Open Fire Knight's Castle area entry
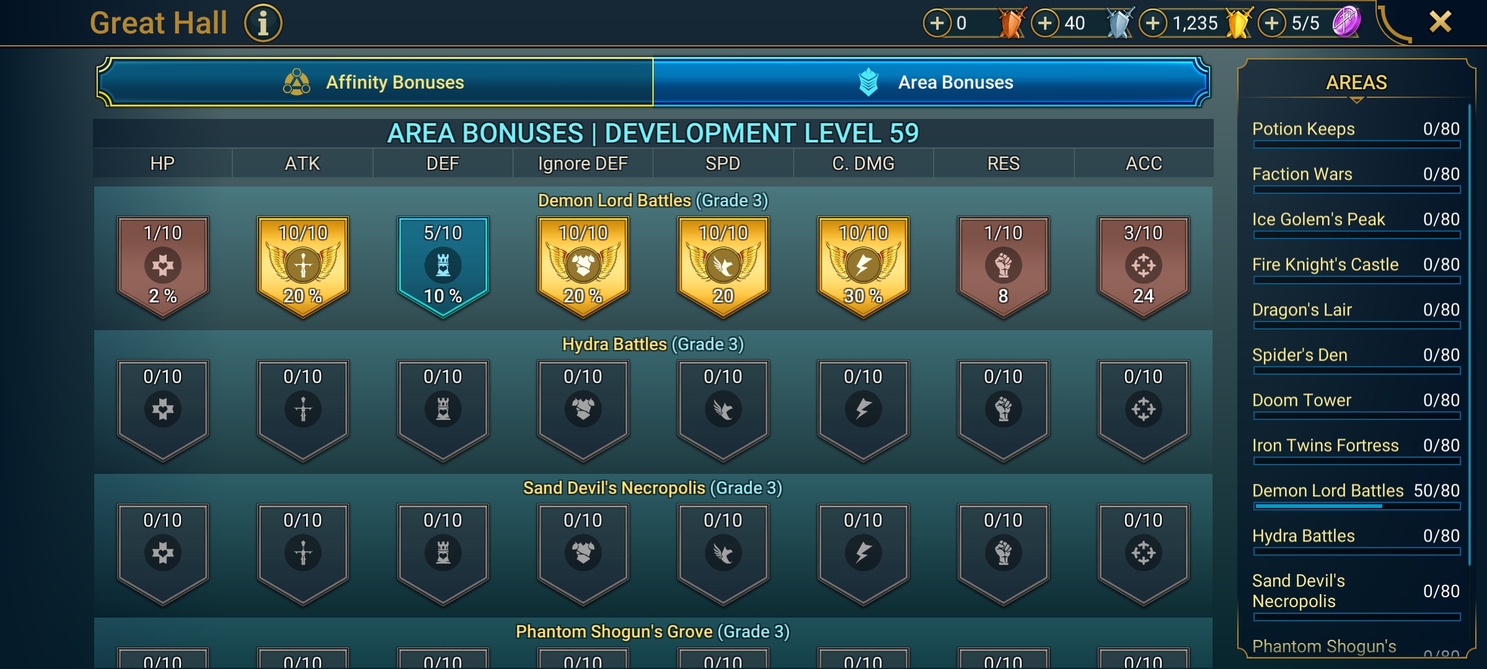Image resolution: width=1487 pixels, height=669 pixels. [1356, 269]
